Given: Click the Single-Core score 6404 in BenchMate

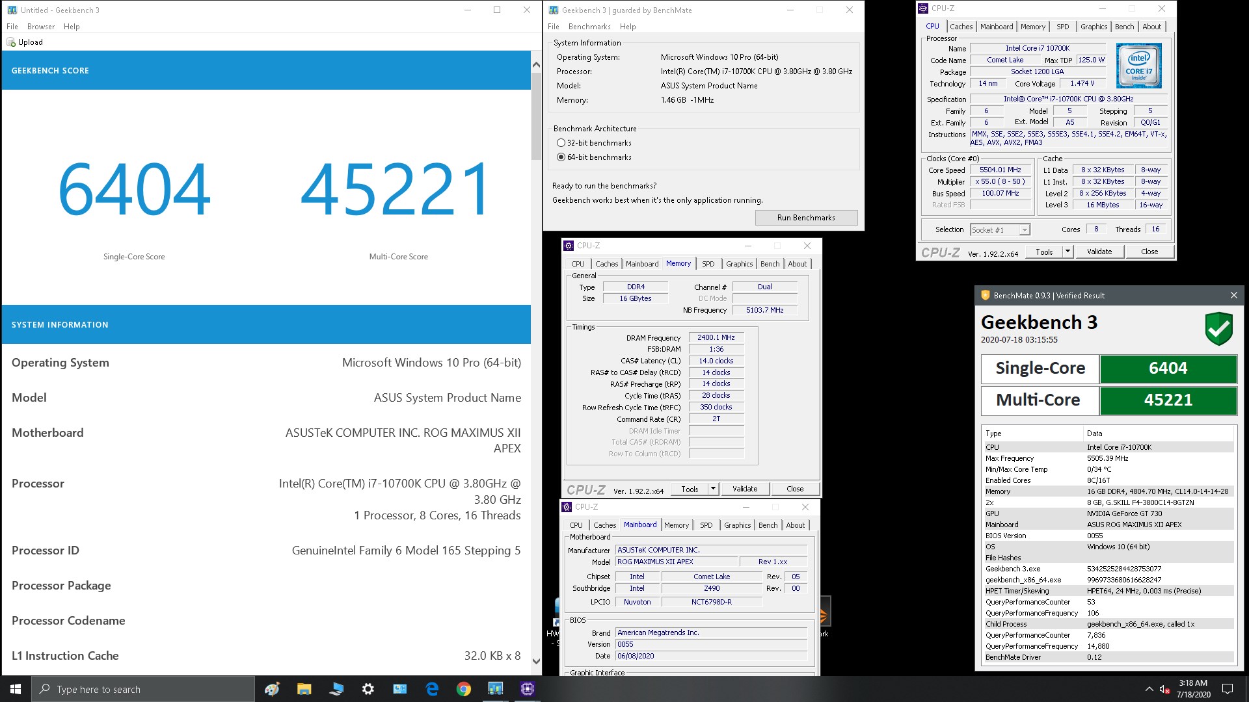Looking at the screenshot, I should point(1168,369).
